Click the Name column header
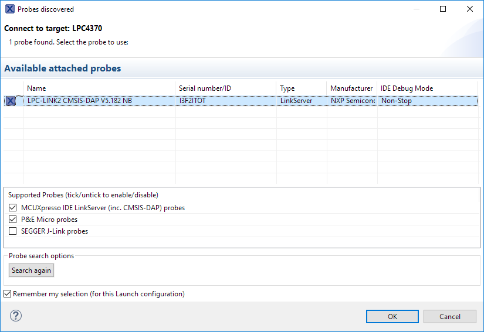484x332 pixels. pyautogui.click(x=36, y=88)
